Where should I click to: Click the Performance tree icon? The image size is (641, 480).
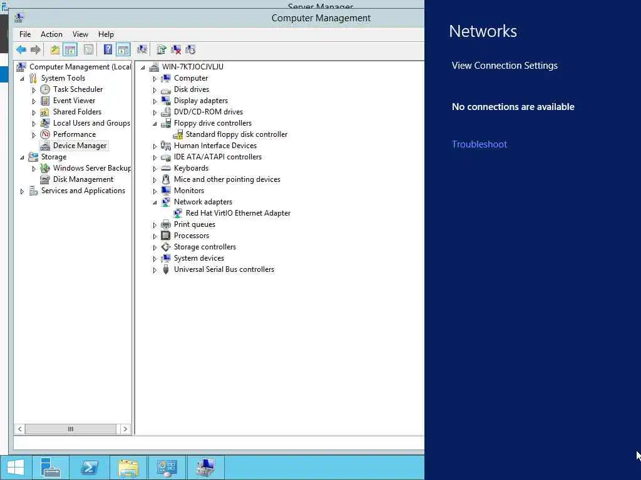(45, 134)
